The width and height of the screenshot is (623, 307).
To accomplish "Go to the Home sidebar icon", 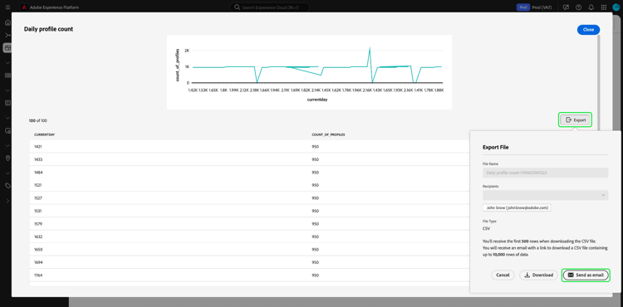I will 7,22.
